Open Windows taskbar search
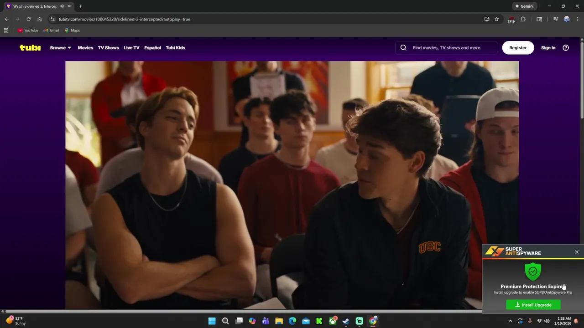Viewport: 584px width, 328px height. 225,321
